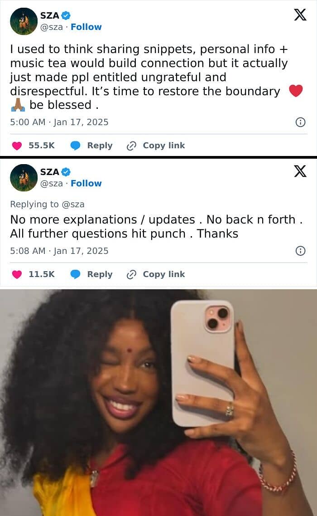
Task: Click reply bubble icon on second tweet
Action: click(x=76, y=274)
